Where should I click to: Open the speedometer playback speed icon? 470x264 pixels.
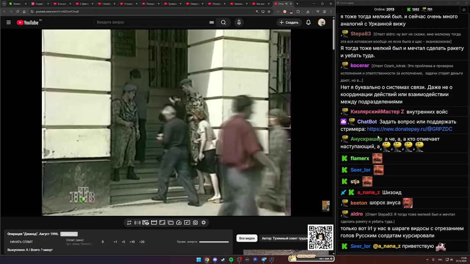point(179,223)
